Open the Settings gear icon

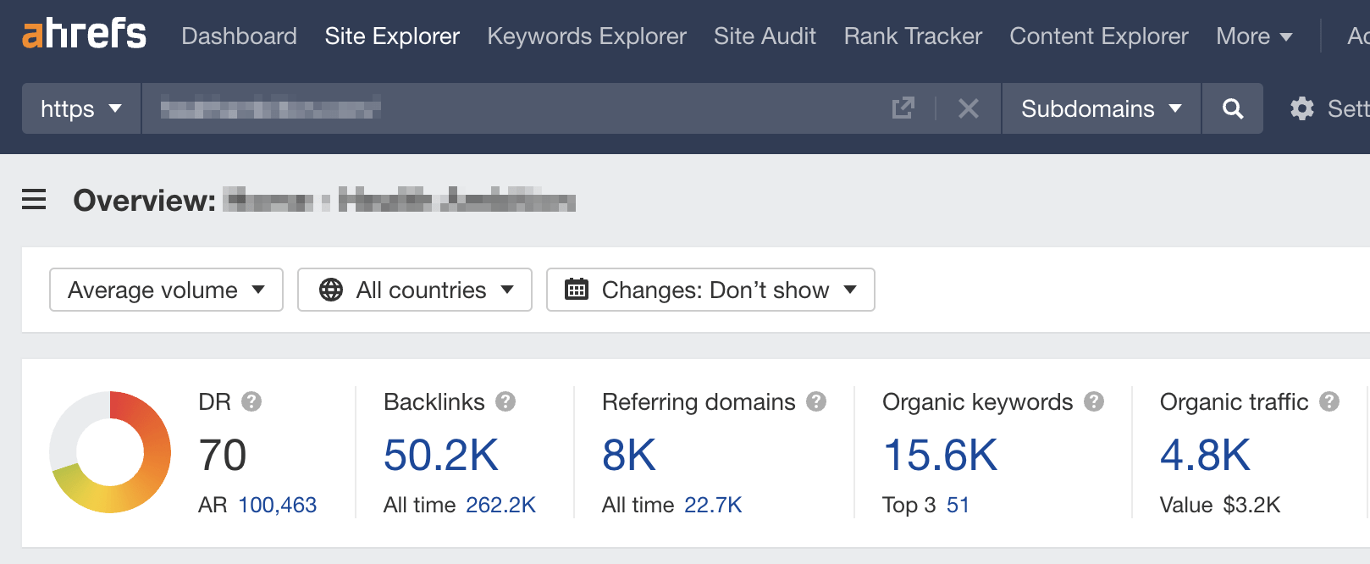1302,108
